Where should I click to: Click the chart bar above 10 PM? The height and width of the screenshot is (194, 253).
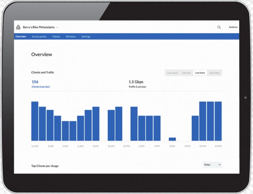(x=203, y=121)
